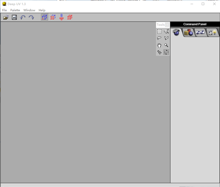Click the Open file folder icon

(6, 17)
